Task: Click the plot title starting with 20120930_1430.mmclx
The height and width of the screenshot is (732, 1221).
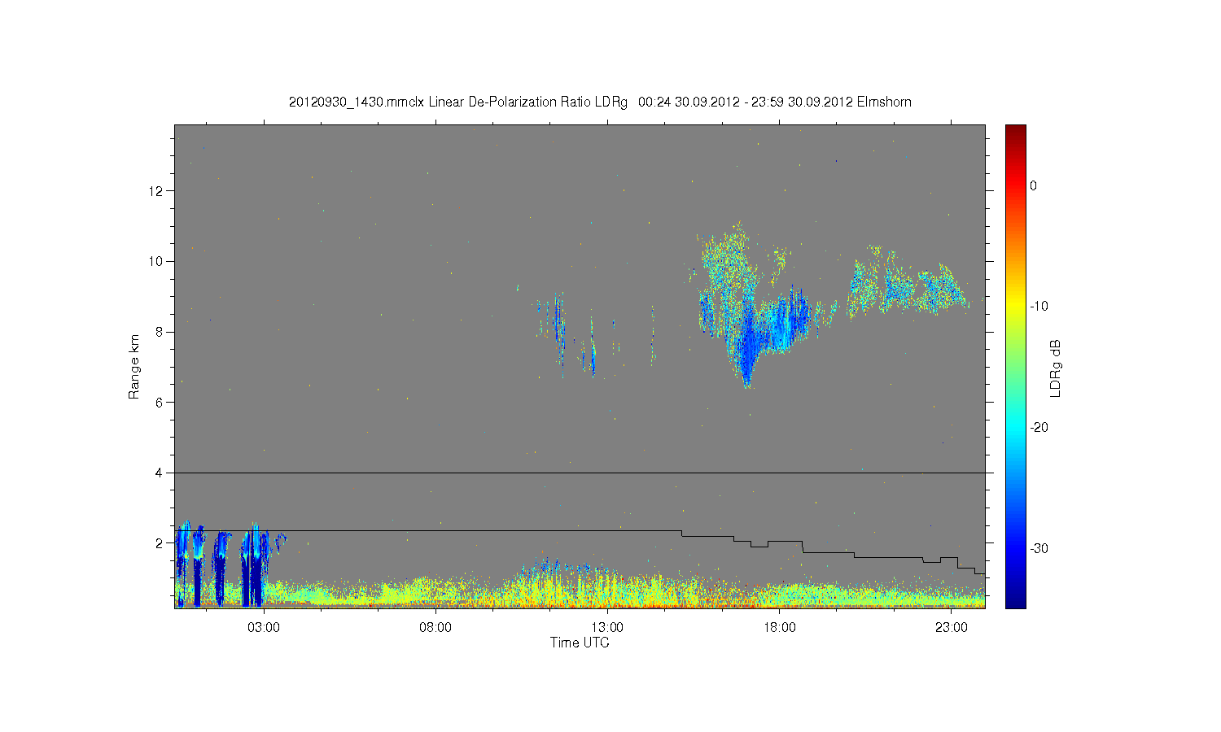Action: (600, 102)
